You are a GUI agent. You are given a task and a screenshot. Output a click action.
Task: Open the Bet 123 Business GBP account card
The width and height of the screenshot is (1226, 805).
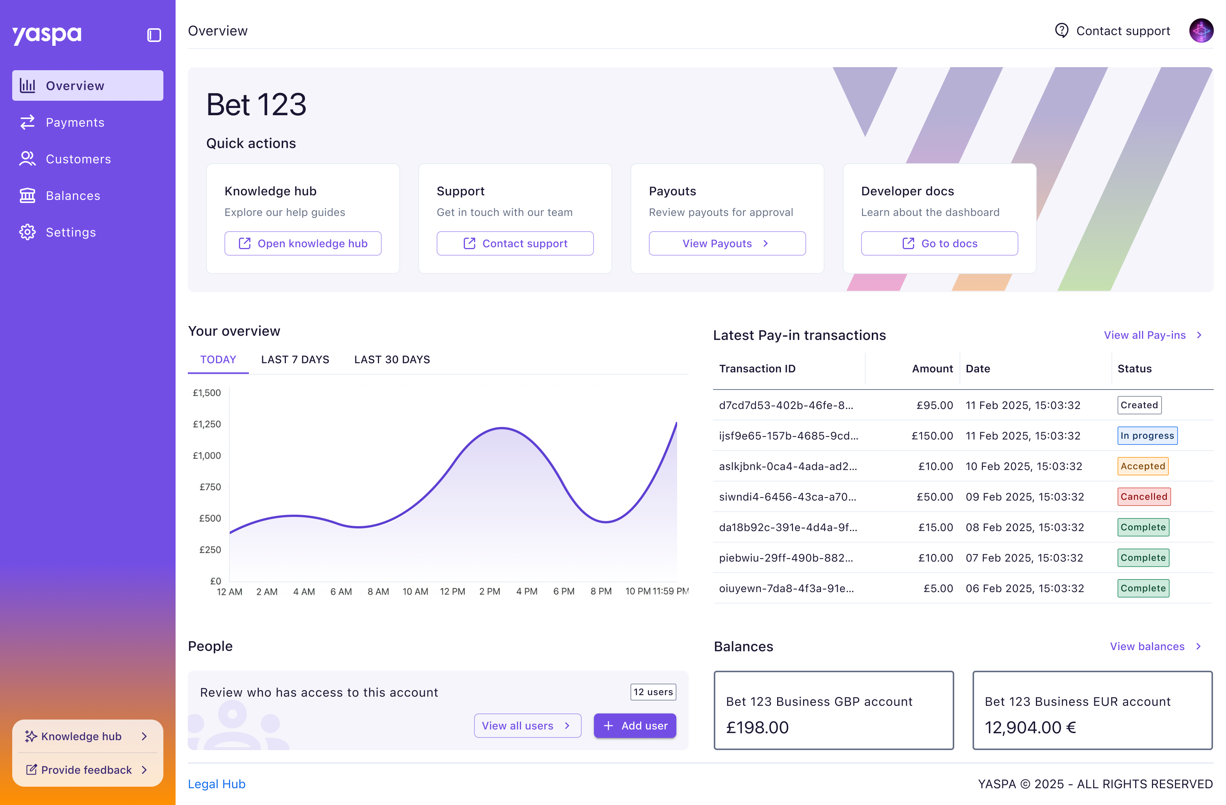(x=833, y=710)
